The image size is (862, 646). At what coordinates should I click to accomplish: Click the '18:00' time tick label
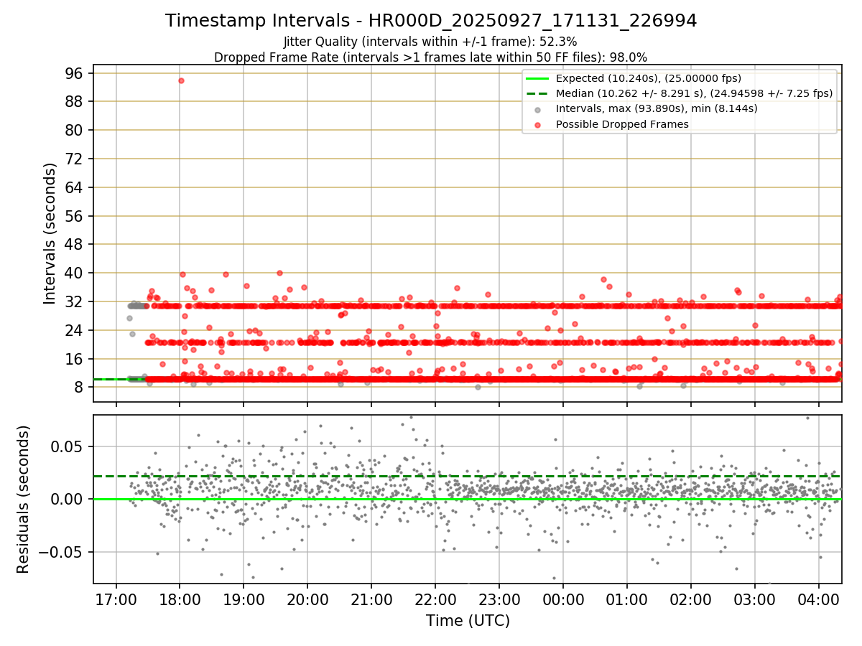[180, 599]
